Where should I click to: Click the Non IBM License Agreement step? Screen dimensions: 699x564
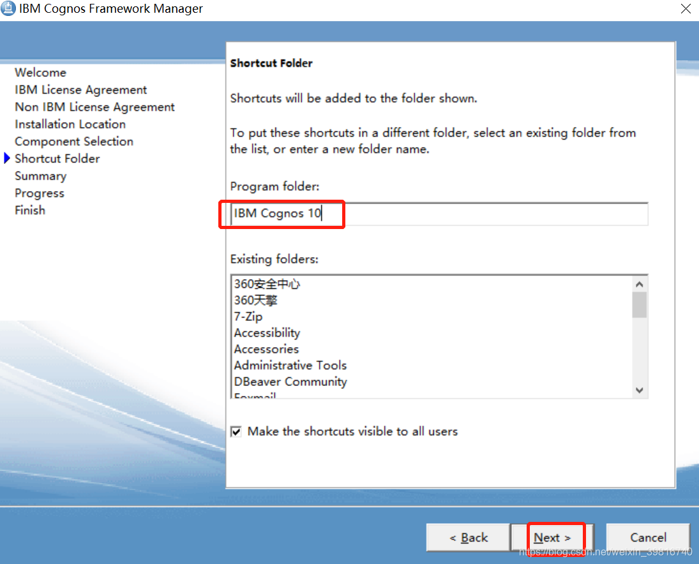94,107
